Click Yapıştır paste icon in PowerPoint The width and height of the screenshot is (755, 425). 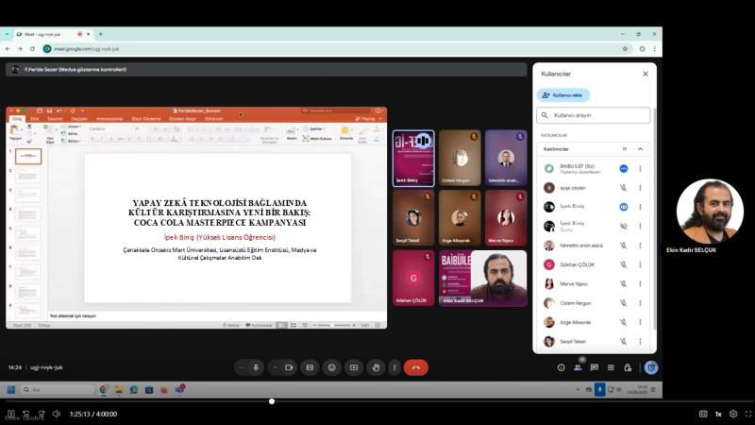click(15, 131)
